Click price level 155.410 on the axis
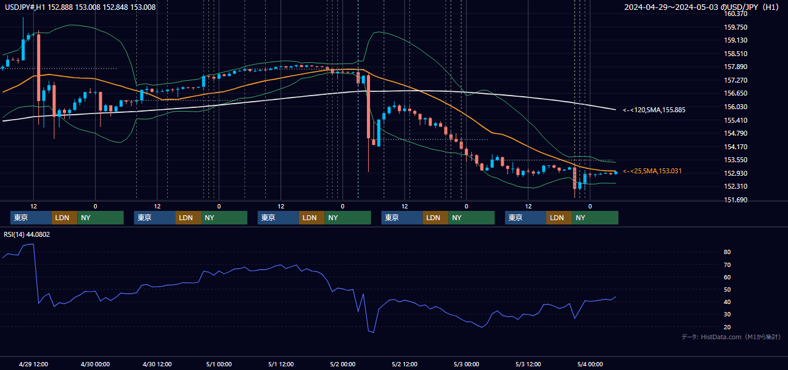Image resolution: width=788 pixels, height=370 pixels. click(x=736, y=120)
